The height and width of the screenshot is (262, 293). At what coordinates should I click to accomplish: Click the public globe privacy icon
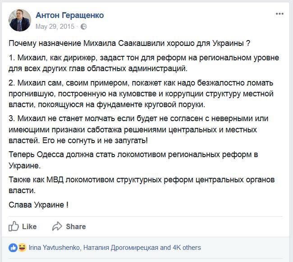83,27
